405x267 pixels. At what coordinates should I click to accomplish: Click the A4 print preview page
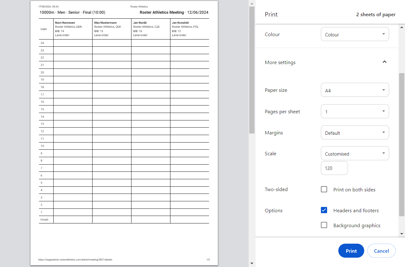(124, 134)
